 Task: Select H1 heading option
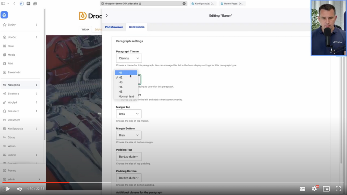pyautogui.click(x=126, y=73)
